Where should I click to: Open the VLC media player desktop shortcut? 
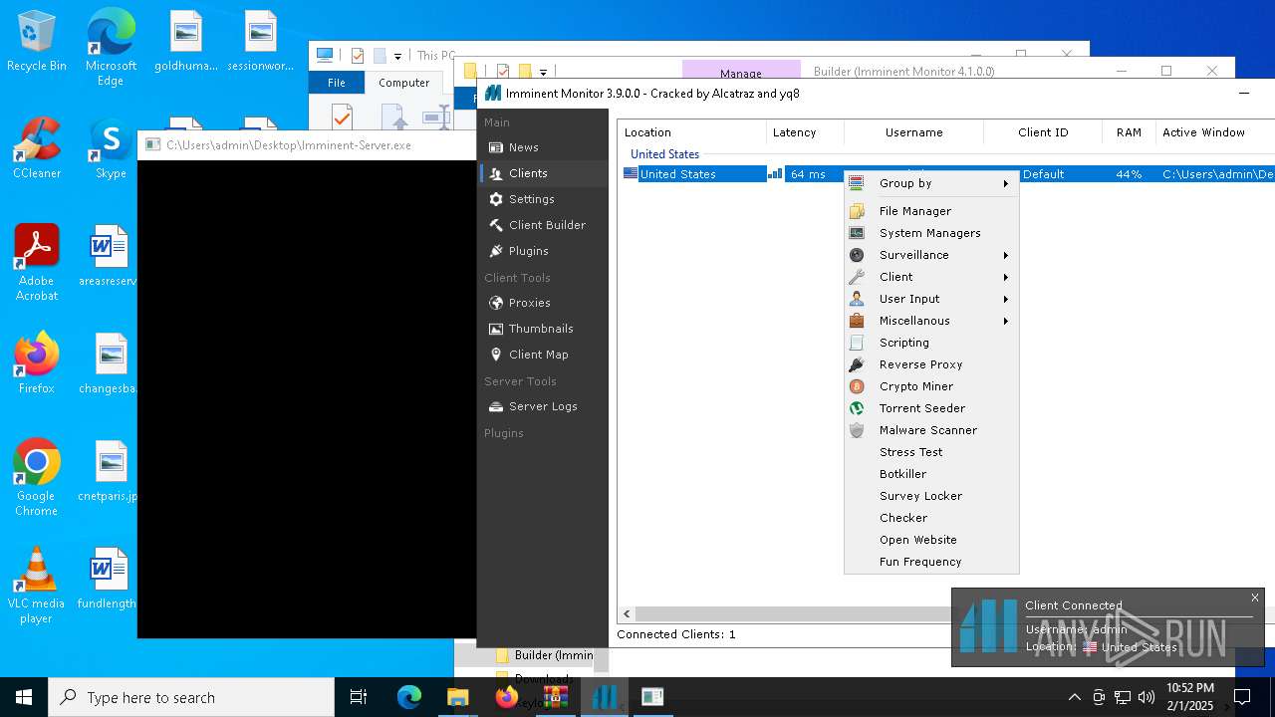(37, 586)
